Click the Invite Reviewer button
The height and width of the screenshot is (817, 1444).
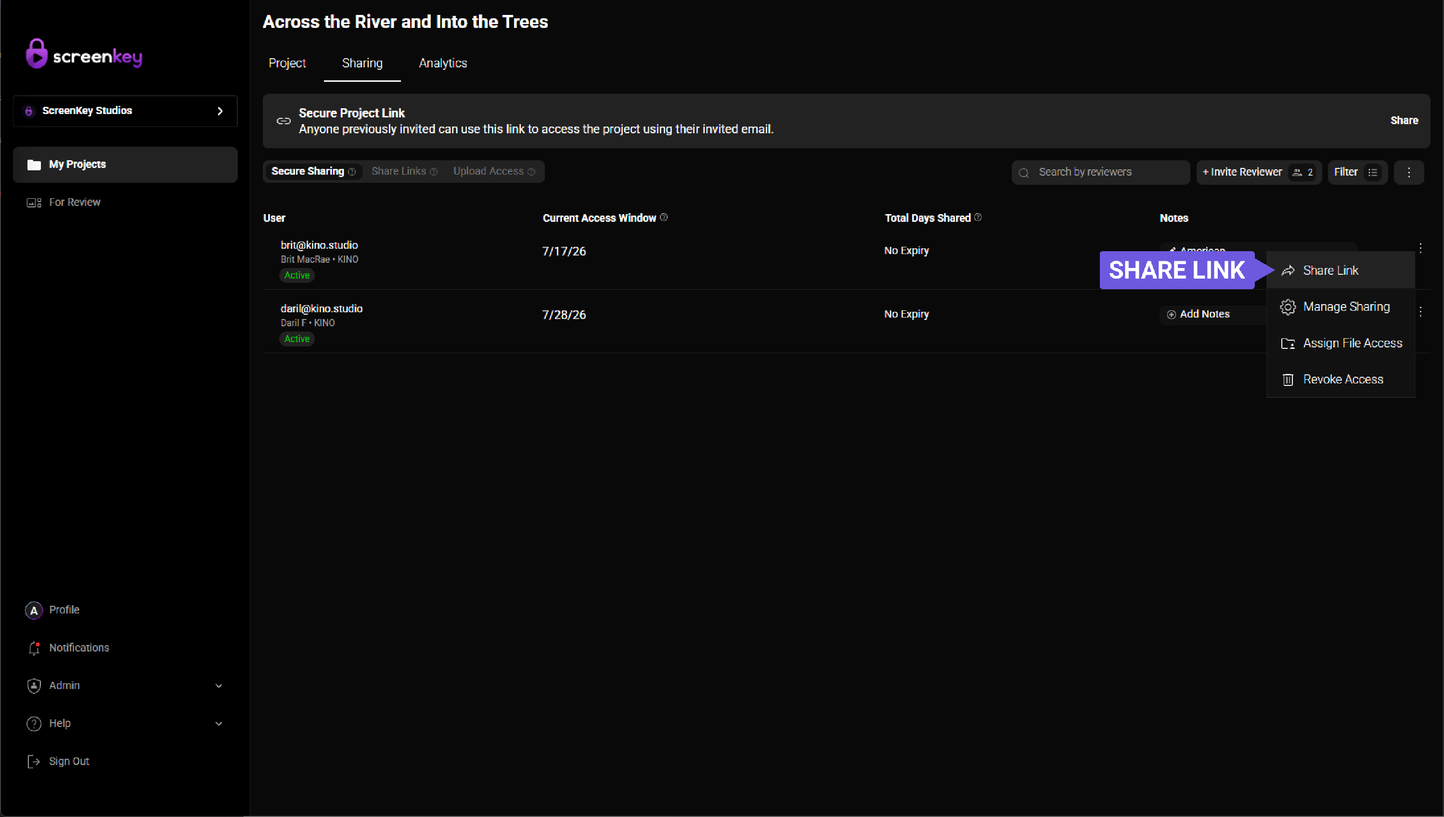pos(1259,172)
